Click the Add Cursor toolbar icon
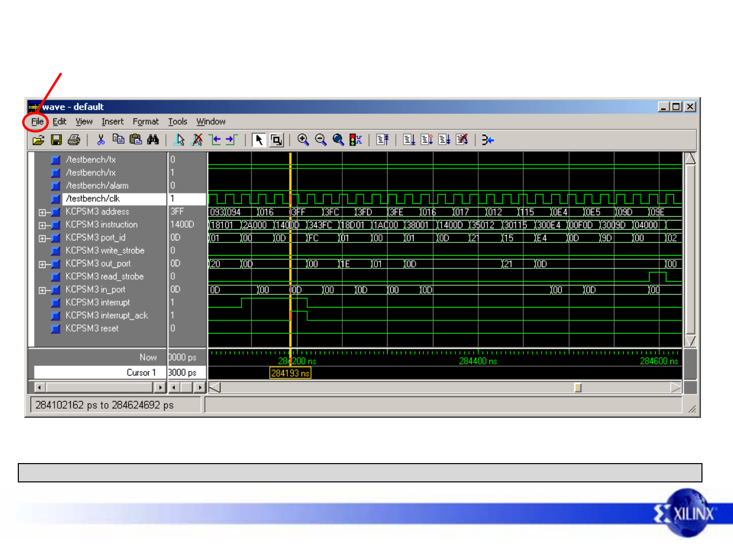The height and width of the screenshot is (549, 733). 179,140
